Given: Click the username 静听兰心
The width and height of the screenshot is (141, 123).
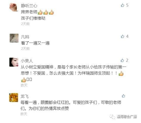Looking at the screenshot, I should 29,6.
